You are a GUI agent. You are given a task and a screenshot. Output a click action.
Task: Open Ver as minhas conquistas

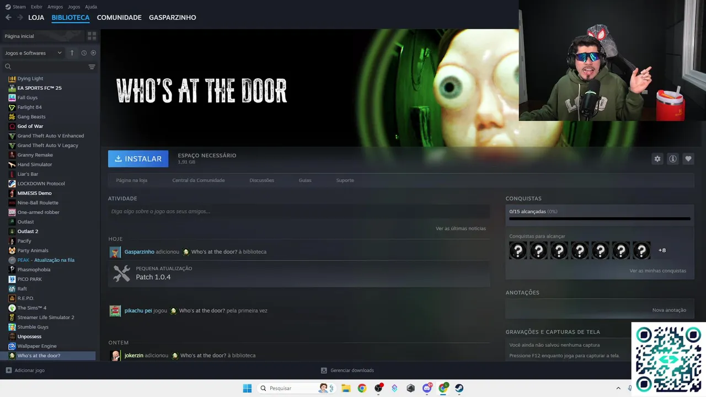pos(657,271)
